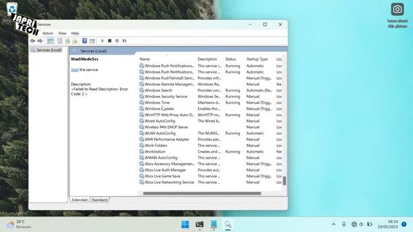Switch to the Standard tab
The width and height of the screenshot is (413, 232).
[x=99, y=200]
